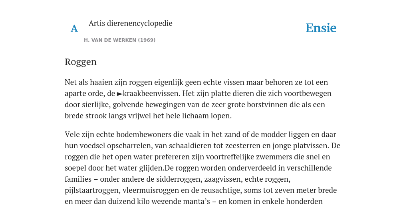Screen dimensions: 409x204
Task: Click the Roggen article heading
Action: click(81, 62)
